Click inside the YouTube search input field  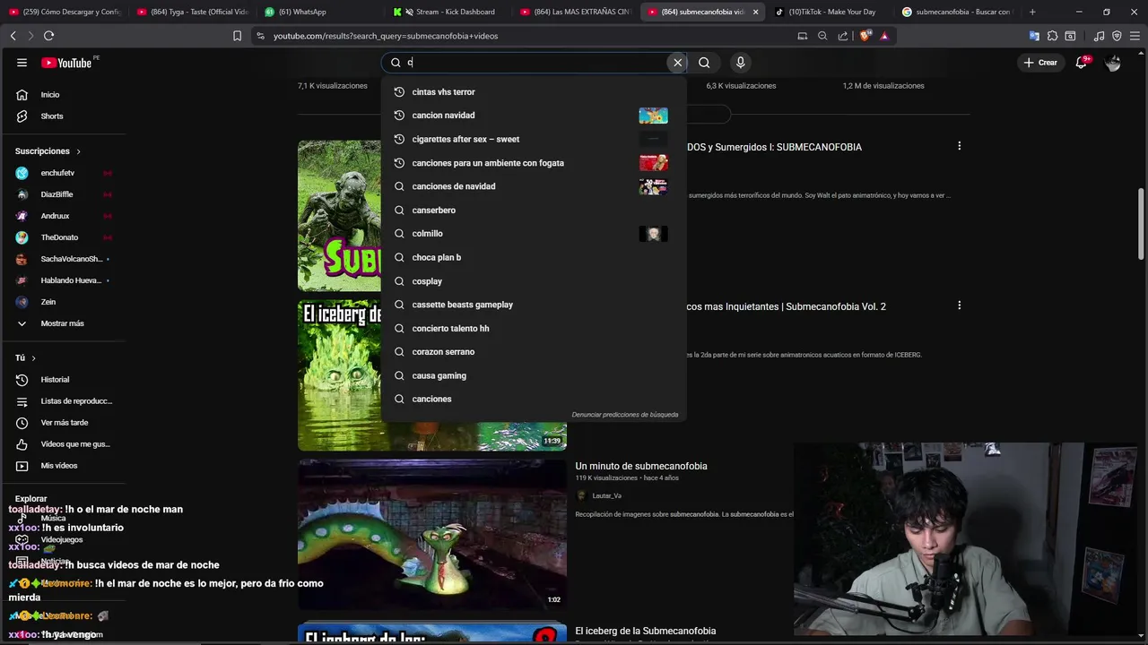pos(534,63)
